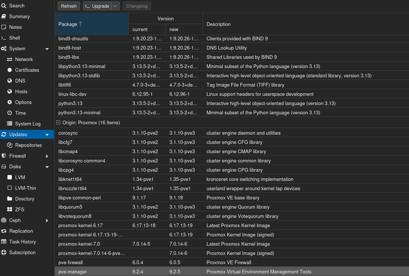
Task: Click the Certificates badge icon
Action: [10, 70]
